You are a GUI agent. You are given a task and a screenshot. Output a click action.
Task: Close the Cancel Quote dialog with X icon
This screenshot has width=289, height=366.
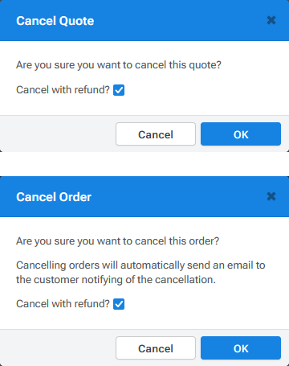pos(271,20)
